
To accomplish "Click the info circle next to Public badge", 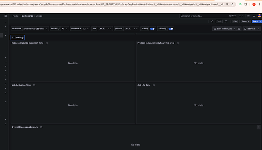I will (226, 21).
